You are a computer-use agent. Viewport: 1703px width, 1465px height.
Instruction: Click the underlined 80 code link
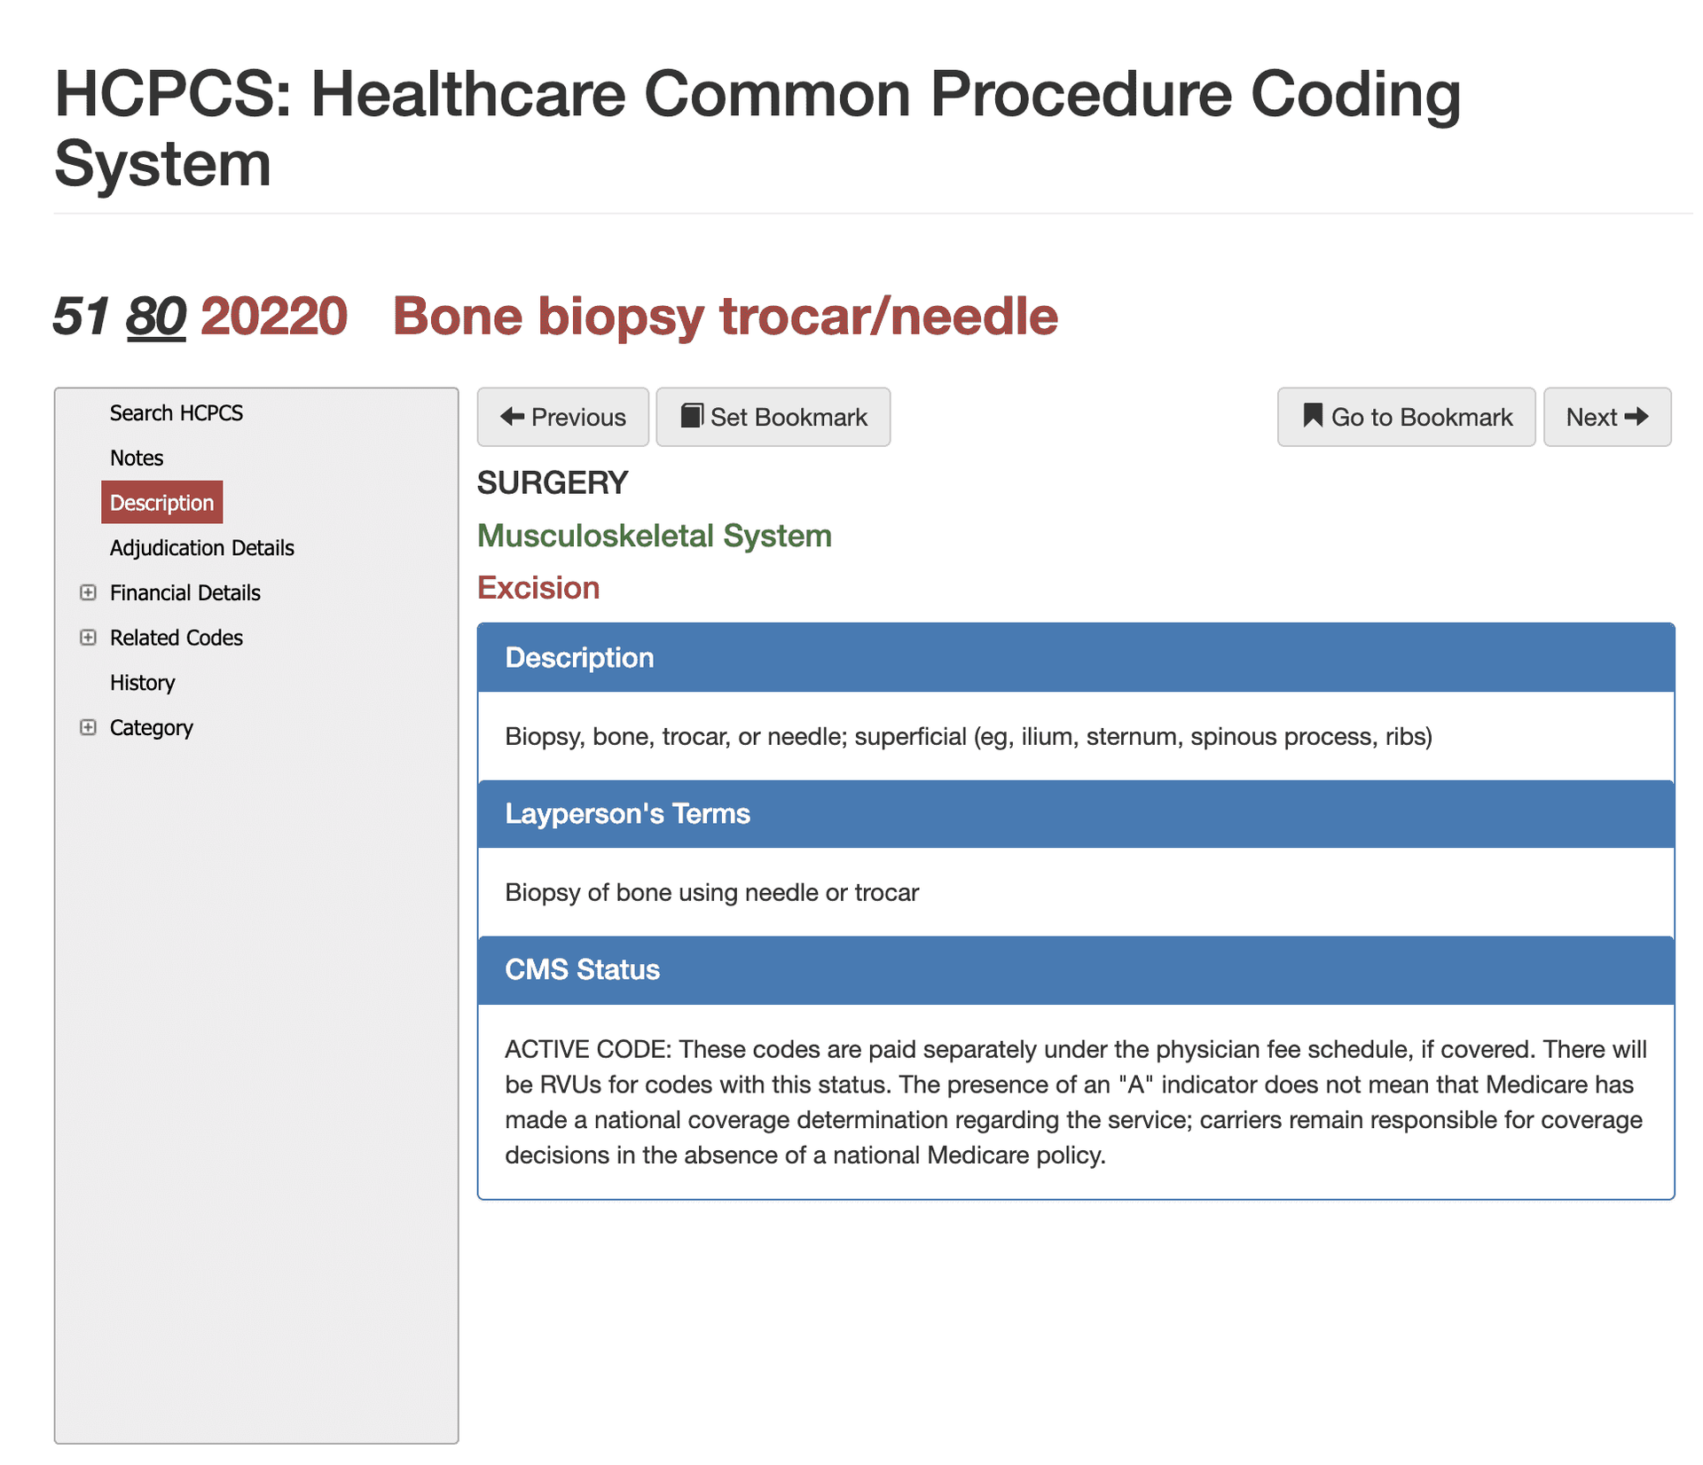(x=156, y=317)
